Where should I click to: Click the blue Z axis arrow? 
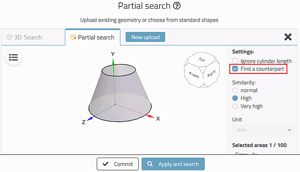(x=91, y=118)
